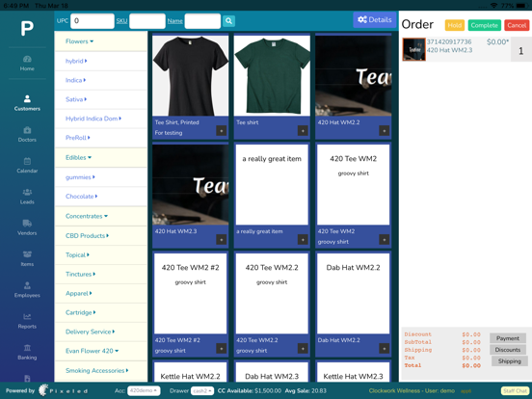This screenshot has height=399, width=532.
Task: Focus the SKU input field
Action: pos(147,21)
